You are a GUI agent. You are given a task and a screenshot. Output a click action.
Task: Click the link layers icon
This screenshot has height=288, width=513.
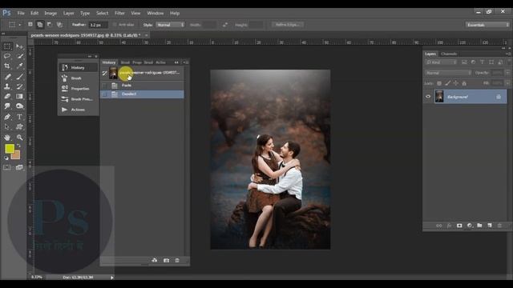[439, 226]
